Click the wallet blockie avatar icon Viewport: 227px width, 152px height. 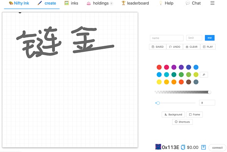point(158,147)
